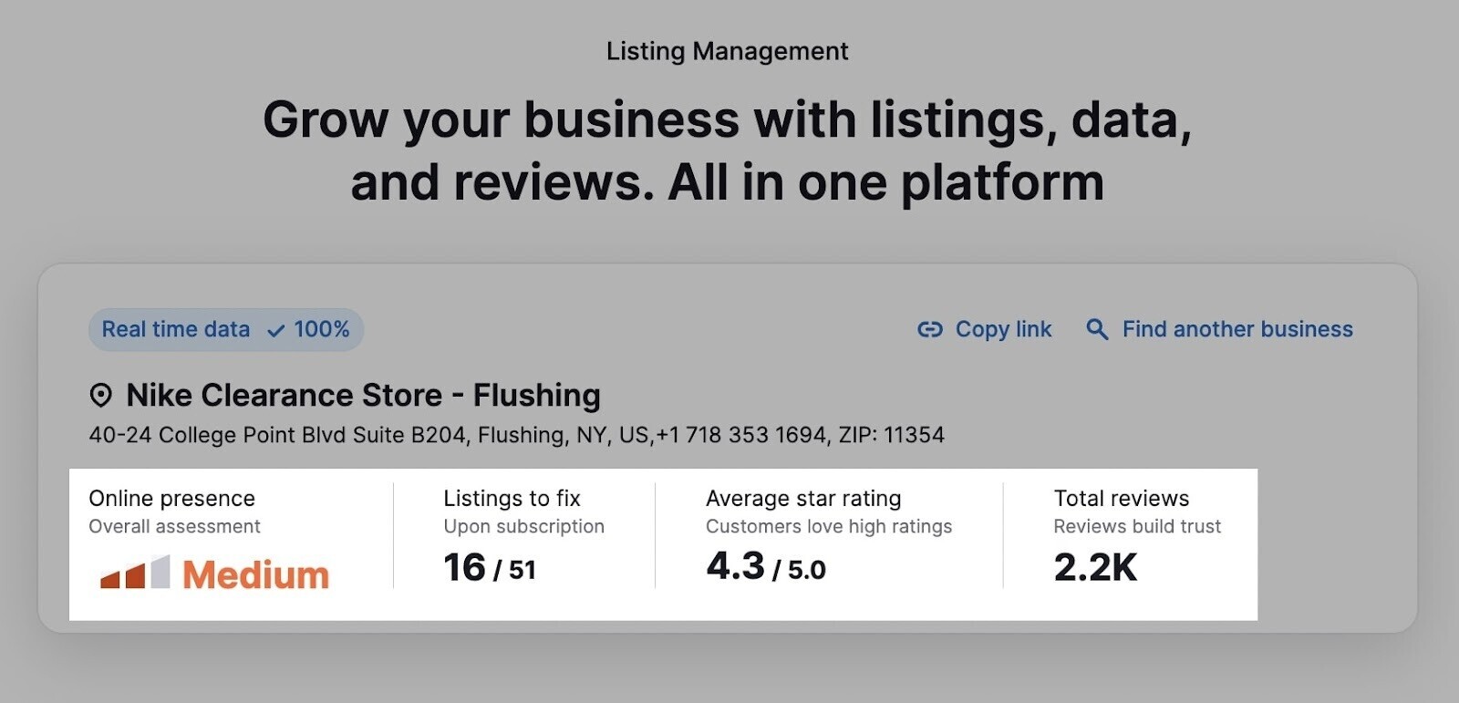Click the Upon subscription subtitle
1459x703 pixels.
click(x=523, y=526)
